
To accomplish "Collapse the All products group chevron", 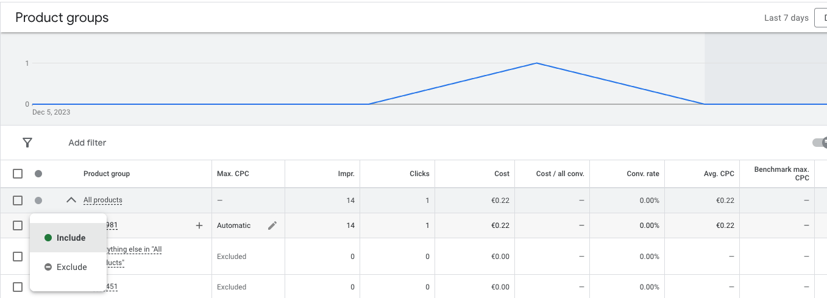I will tap(71, 200).
